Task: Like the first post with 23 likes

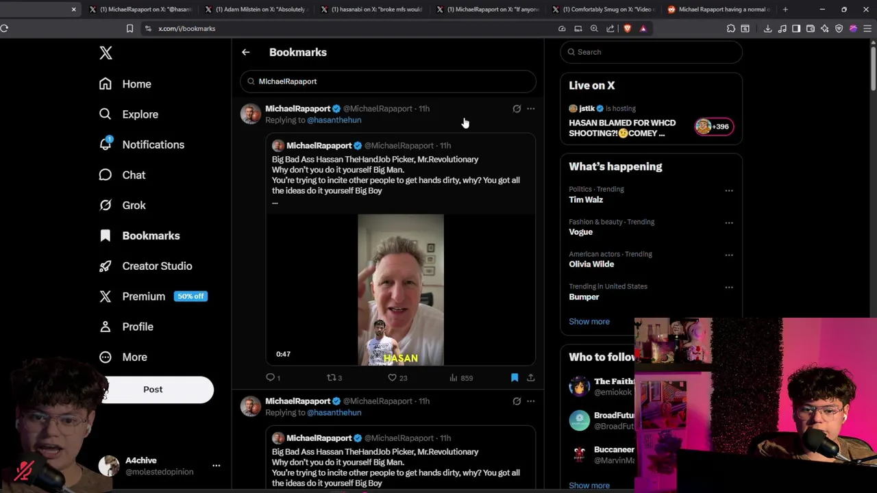Action: [x=397, y=378]
